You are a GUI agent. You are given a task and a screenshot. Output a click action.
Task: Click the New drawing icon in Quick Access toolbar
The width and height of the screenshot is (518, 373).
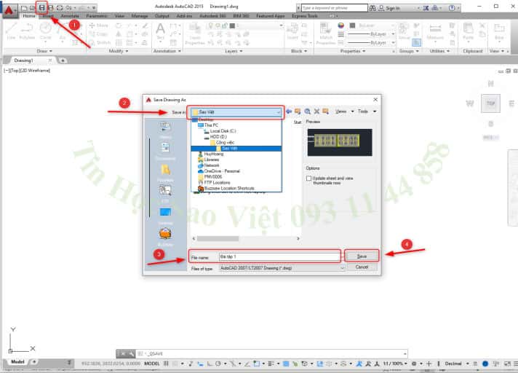(24, 7)
